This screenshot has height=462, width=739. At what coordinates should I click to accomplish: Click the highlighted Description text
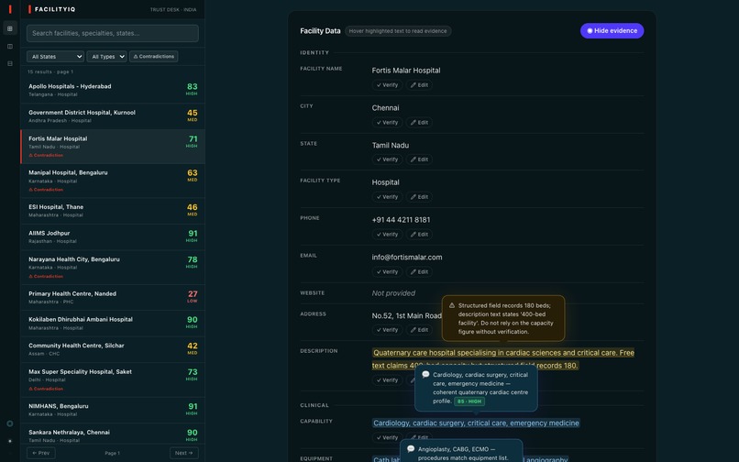[x=502, y=359]
